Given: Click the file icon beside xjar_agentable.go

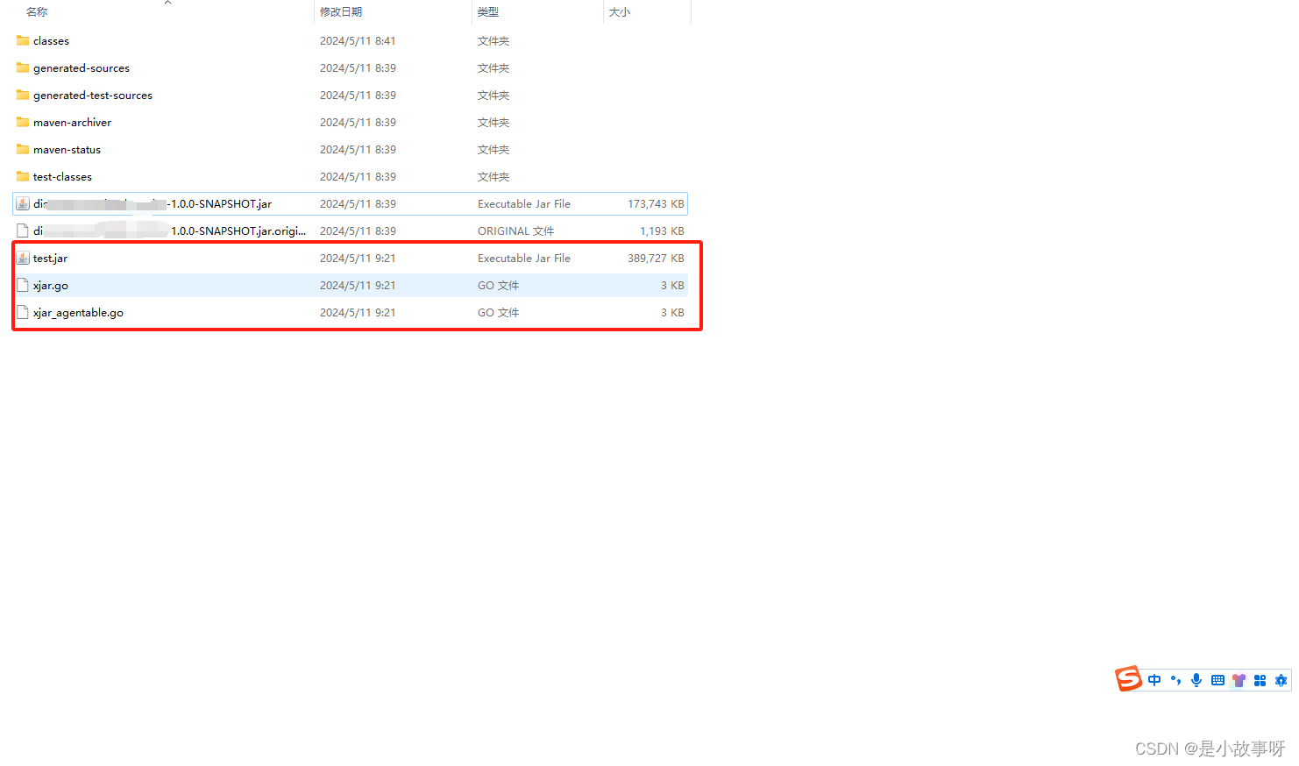Looking at the screenshot, I should (x=23, y=312).
